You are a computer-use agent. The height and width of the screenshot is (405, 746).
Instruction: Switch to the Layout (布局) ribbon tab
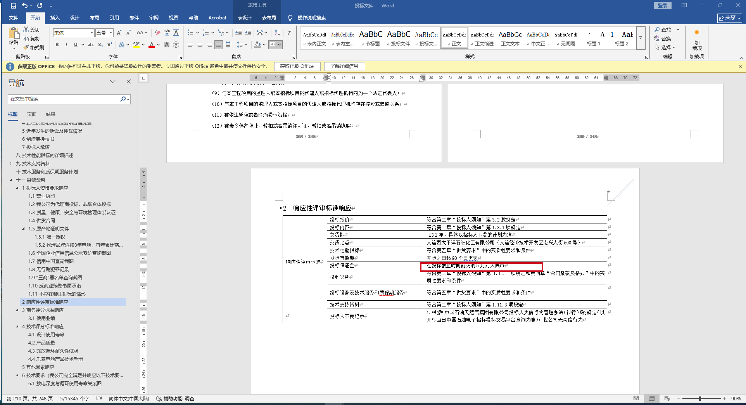tap(94, 18)
